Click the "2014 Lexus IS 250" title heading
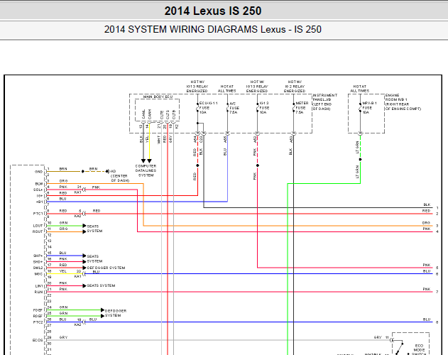The image size is (448, 355). point(212,11)
